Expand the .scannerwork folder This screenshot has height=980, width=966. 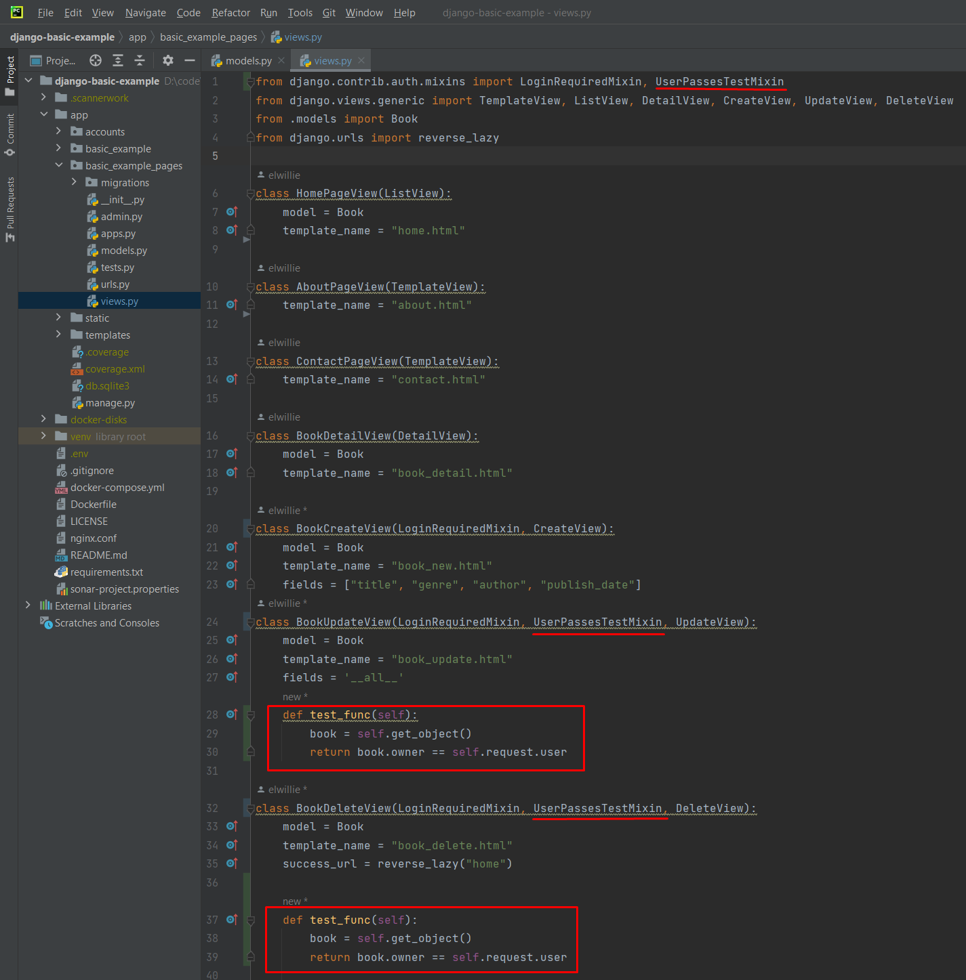pos(42,98)
